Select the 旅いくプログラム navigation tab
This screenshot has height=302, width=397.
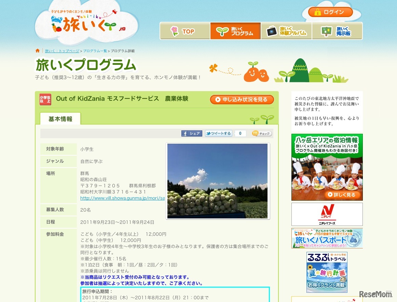click(x=235, y=31)
